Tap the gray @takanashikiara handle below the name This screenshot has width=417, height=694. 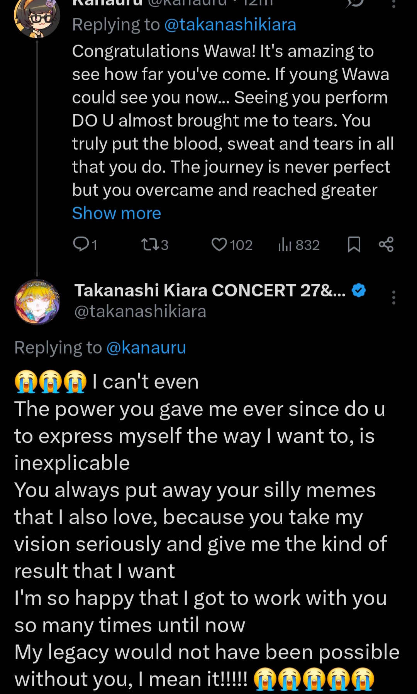140,311
